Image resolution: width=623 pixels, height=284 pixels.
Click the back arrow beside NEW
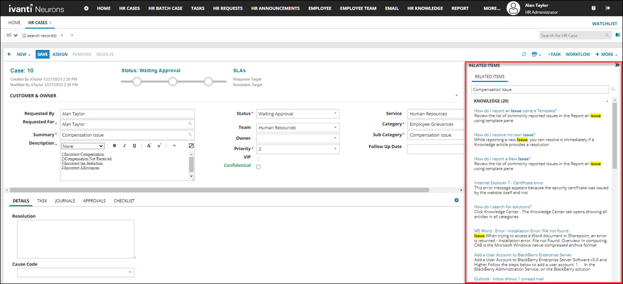tap(9, 54)
